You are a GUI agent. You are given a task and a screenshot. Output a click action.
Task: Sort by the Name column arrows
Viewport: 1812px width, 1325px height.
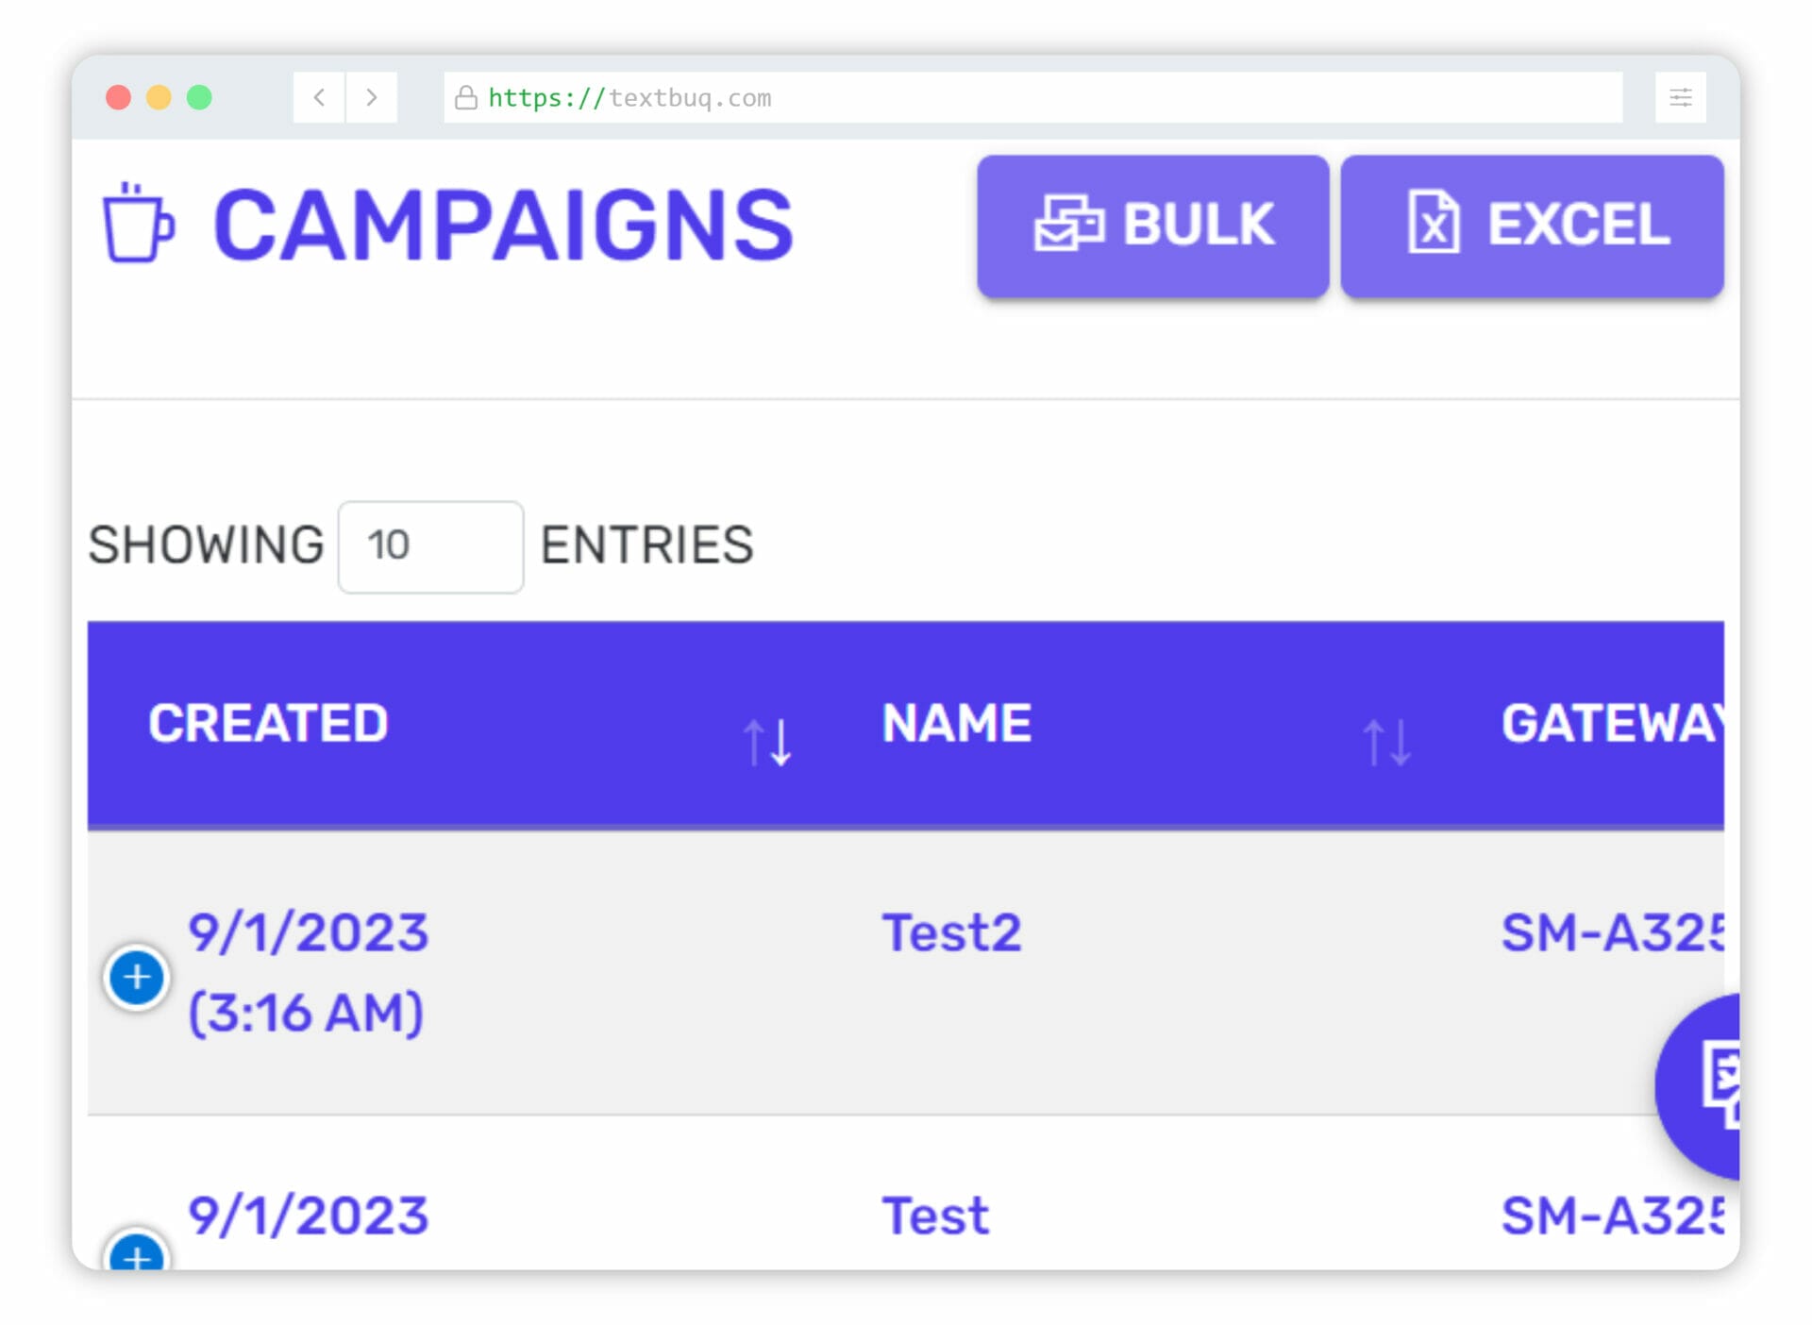click(1386, 742)
